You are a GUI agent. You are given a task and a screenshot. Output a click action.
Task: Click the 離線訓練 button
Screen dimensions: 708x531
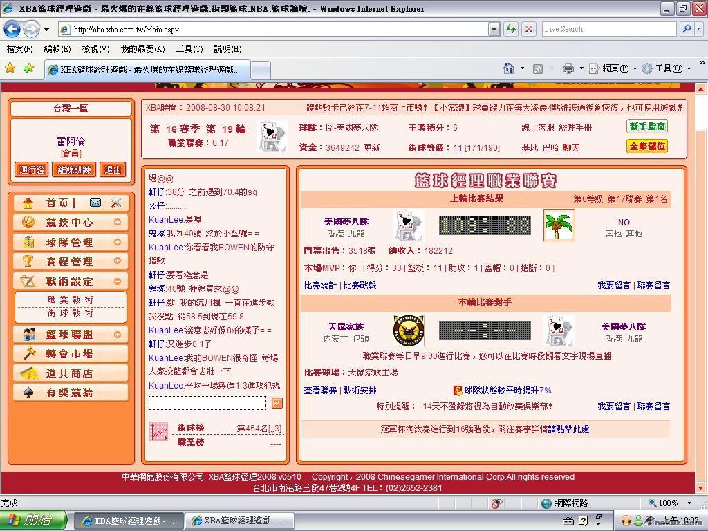click(x=74, y=170)
